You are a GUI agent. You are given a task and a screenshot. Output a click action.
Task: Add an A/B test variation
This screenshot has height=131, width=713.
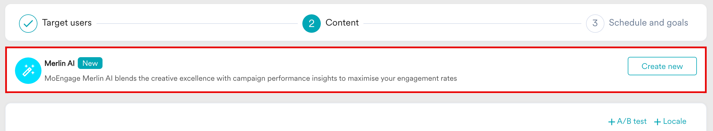(x=632, y=122)
